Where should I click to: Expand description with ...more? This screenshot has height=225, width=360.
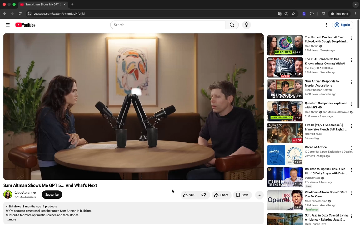[x=11, y=219]
